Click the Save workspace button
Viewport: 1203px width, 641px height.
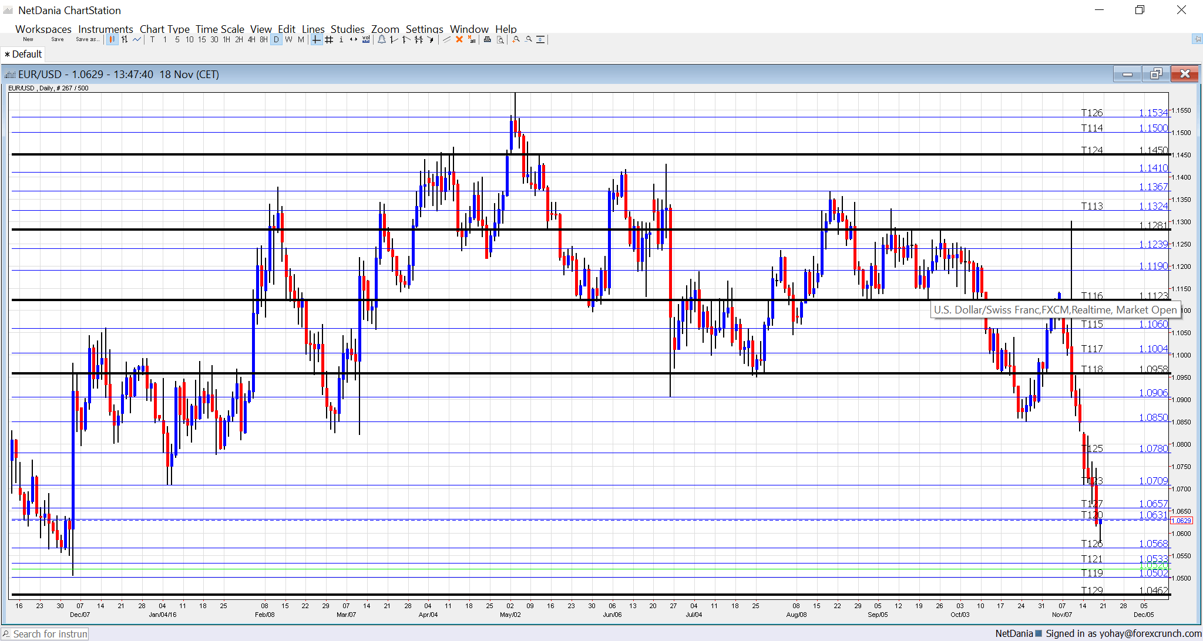pos(57,39)
